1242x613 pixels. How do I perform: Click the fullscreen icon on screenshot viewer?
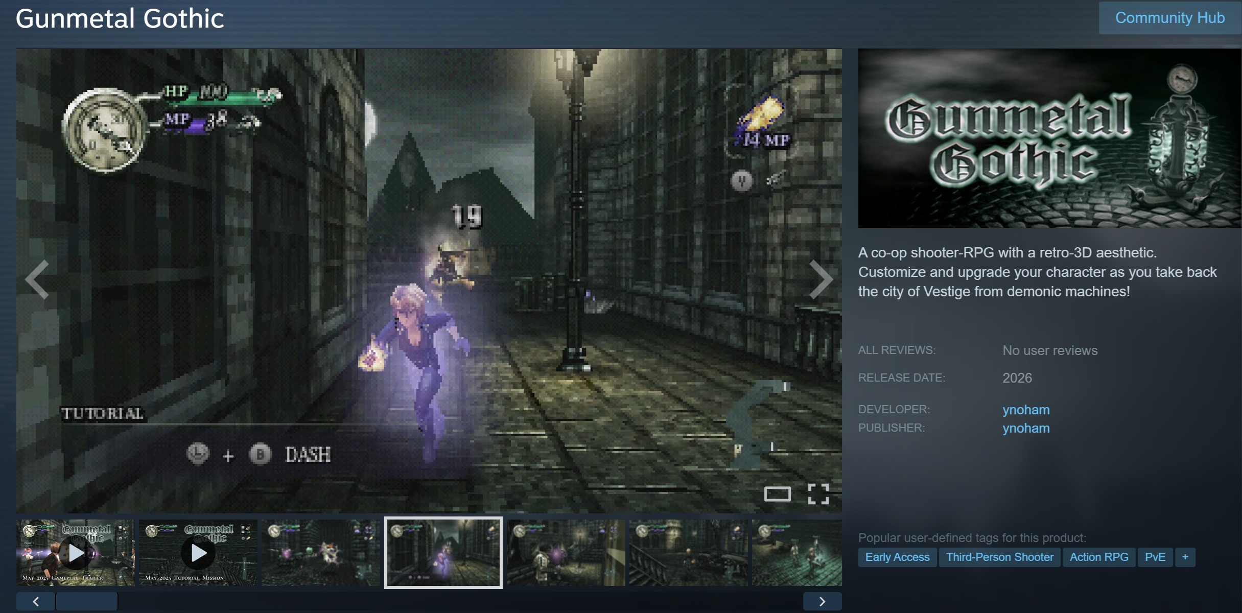818,493
